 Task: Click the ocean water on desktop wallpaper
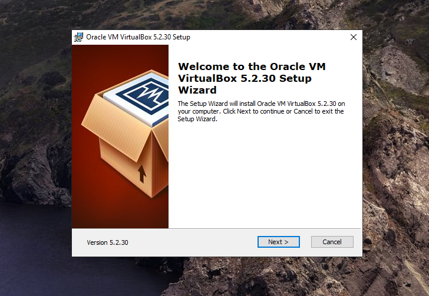coord(35,259)
